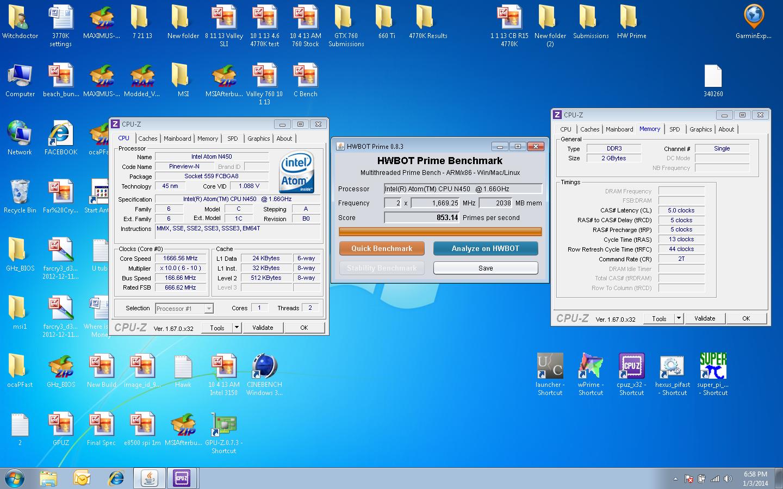783x489 pixels.
Task: Click Save in HWBOT Prime
Action: 486,268
